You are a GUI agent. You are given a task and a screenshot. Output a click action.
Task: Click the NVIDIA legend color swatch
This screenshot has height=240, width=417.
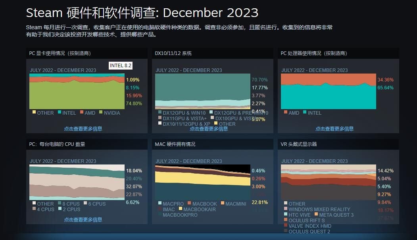(101, 112)
